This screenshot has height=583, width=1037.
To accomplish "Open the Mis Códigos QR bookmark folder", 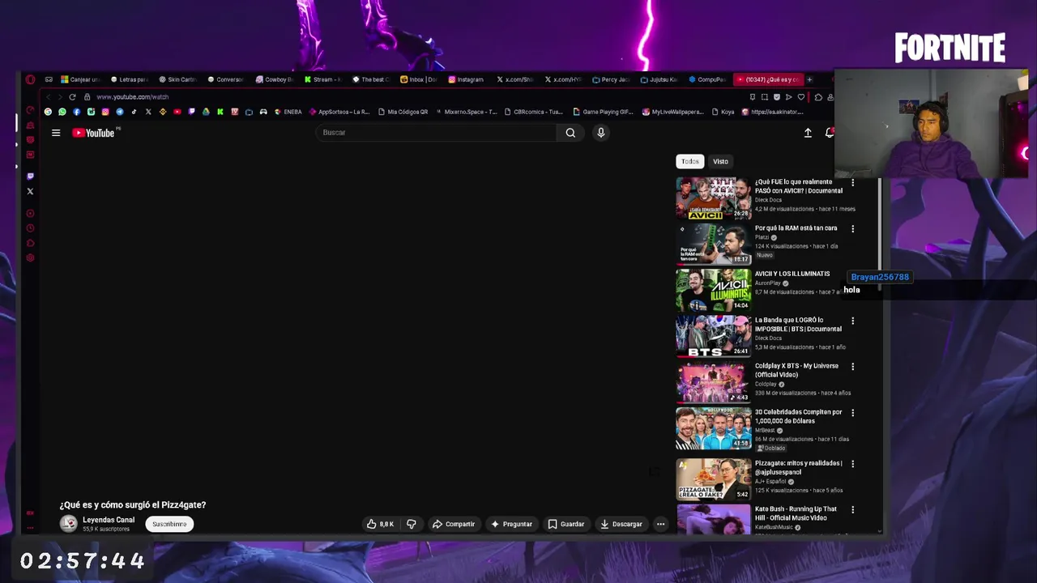I will (x=402, y=112).
